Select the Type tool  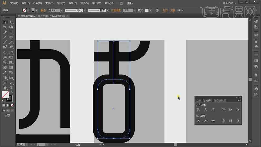11,32
